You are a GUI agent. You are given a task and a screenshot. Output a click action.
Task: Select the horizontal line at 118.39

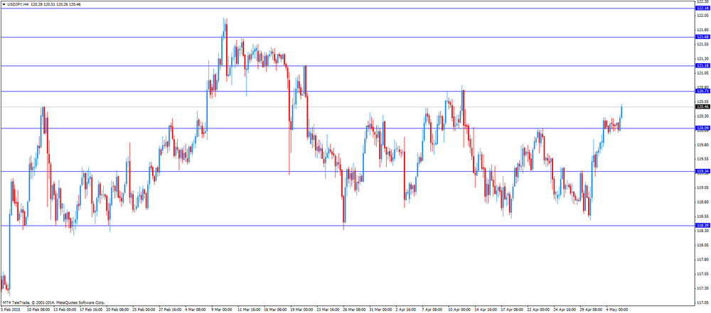click(348, 225)
